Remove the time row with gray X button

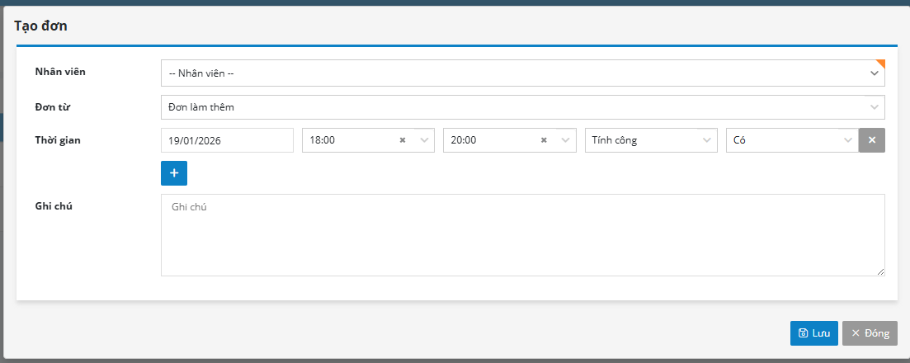tap(872, 140)
